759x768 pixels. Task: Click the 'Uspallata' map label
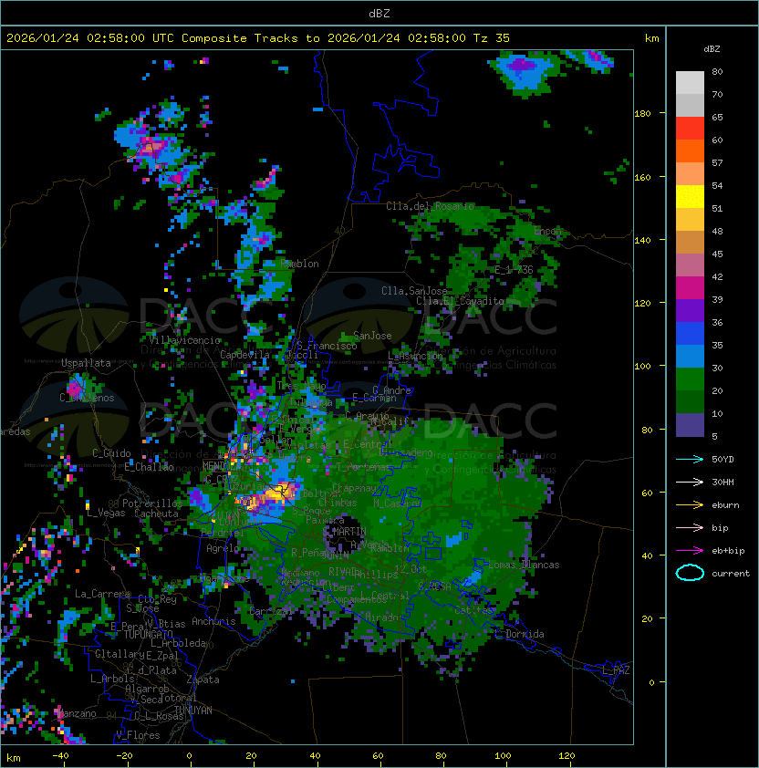point(86,363)
